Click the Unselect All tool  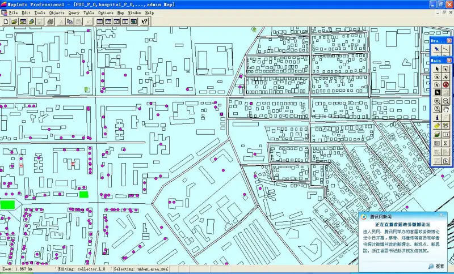coord(445,85)
